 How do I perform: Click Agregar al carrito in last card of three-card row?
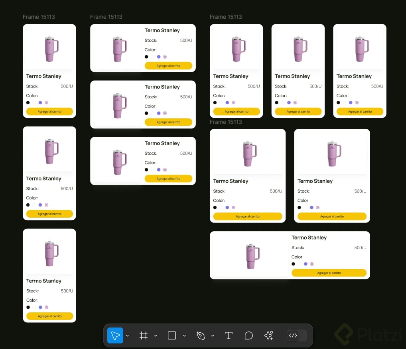tap(360, 111)
